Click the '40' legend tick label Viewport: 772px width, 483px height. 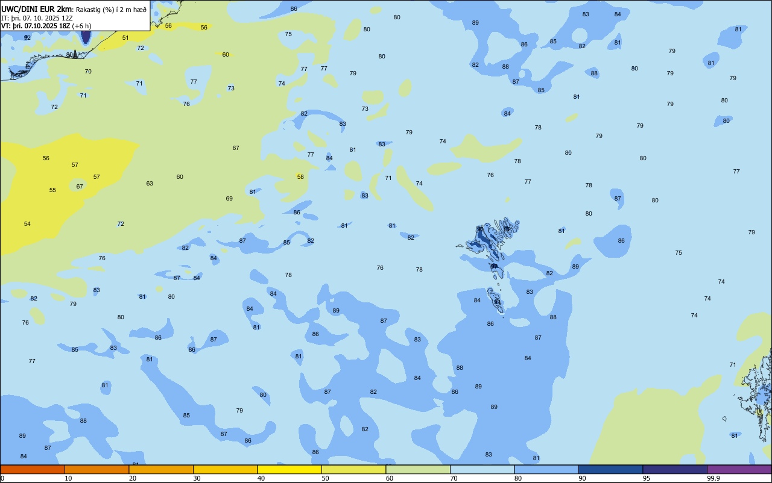[x=262, y=478]
